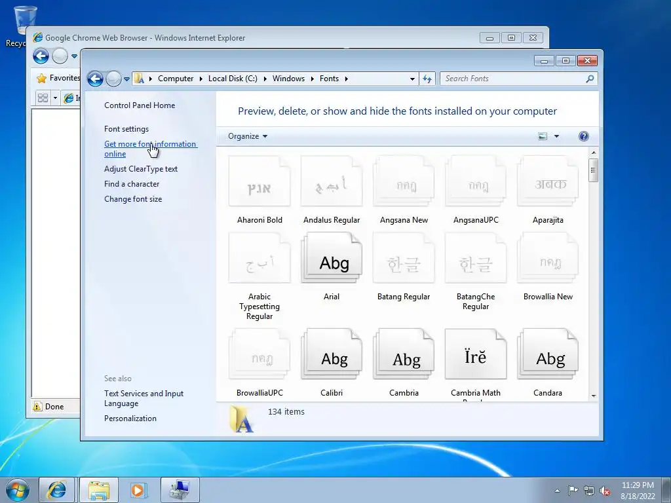671x503 pixels.
Task: Click the taskbar computer management button
Action: [x=180, y=490]
